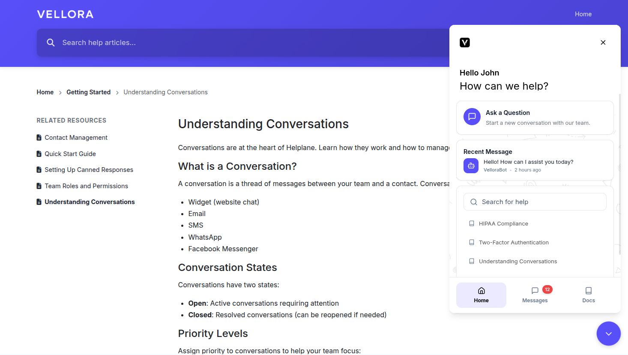Open Messages via the chat bubble icon

535,290
